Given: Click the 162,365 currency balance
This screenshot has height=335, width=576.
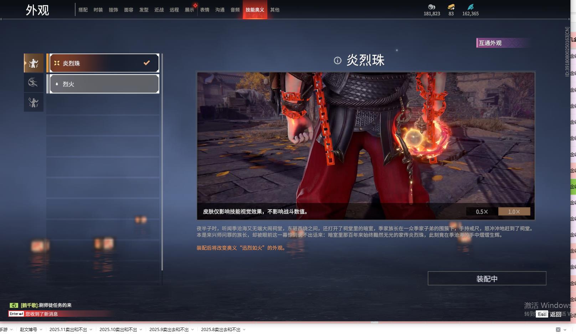Looking at the screenshot, I should pos(470,14).
